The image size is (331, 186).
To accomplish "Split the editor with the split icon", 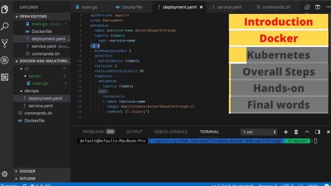I will (x=318, y=7).
